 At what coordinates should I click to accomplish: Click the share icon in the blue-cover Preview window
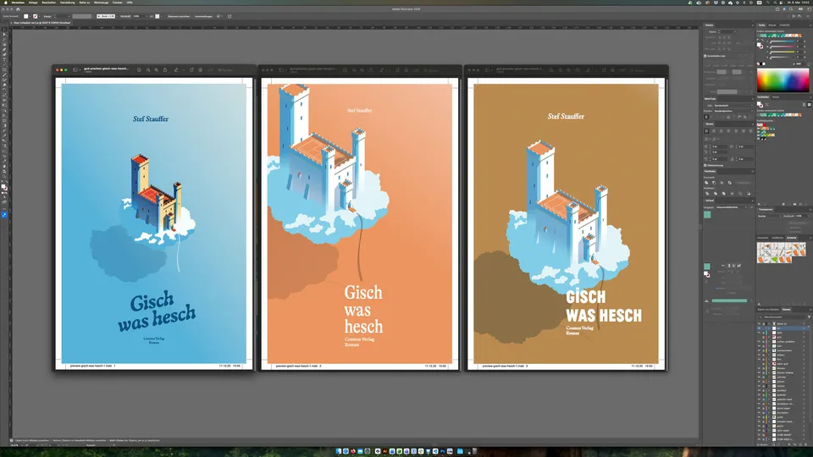tap(165, 70)
